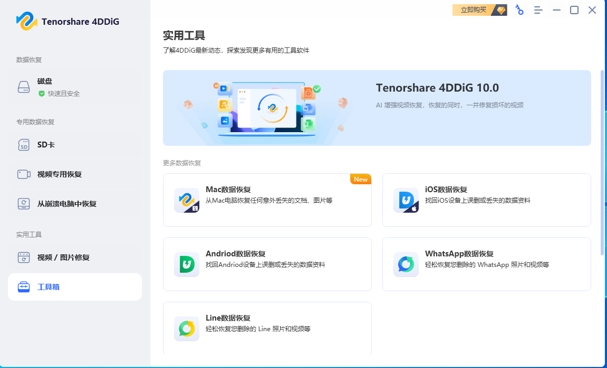
Task: Click the 了解4DDiG最新动态 subtitle text
Action: pyautogui.click(x=236, y=50)
